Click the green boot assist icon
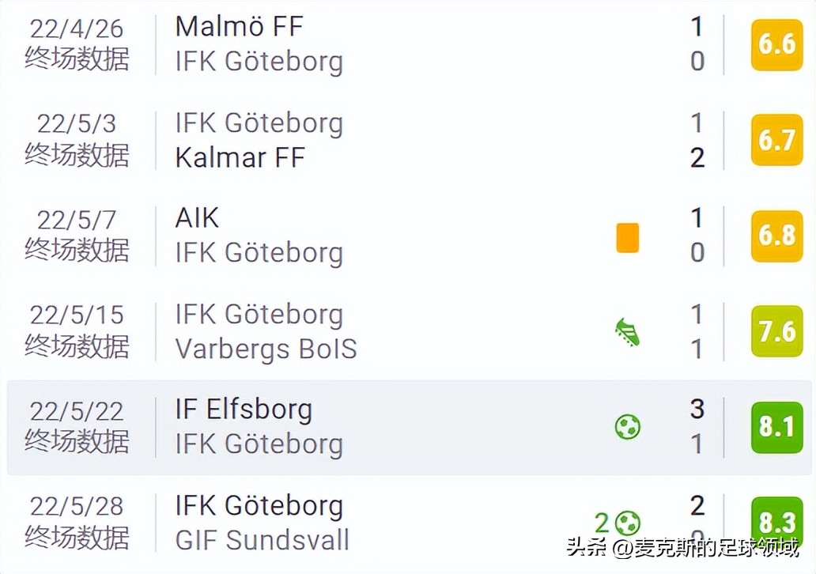The width and height of the screenshot is (816, 574). (x=627, y=333)
